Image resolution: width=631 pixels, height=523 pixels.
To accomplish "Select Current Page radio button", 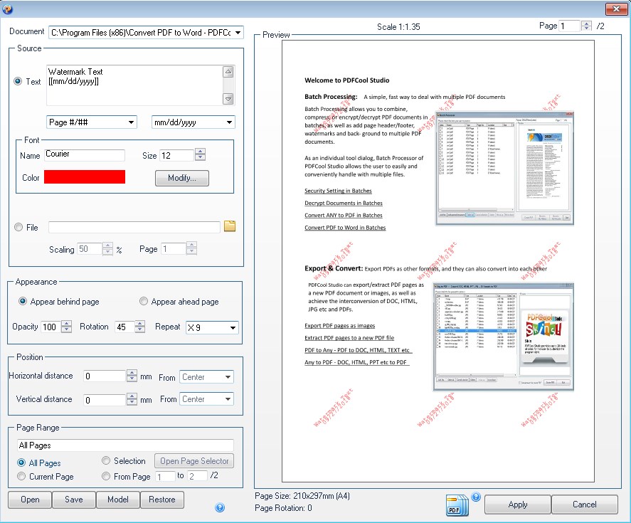I will coord(21,476).
